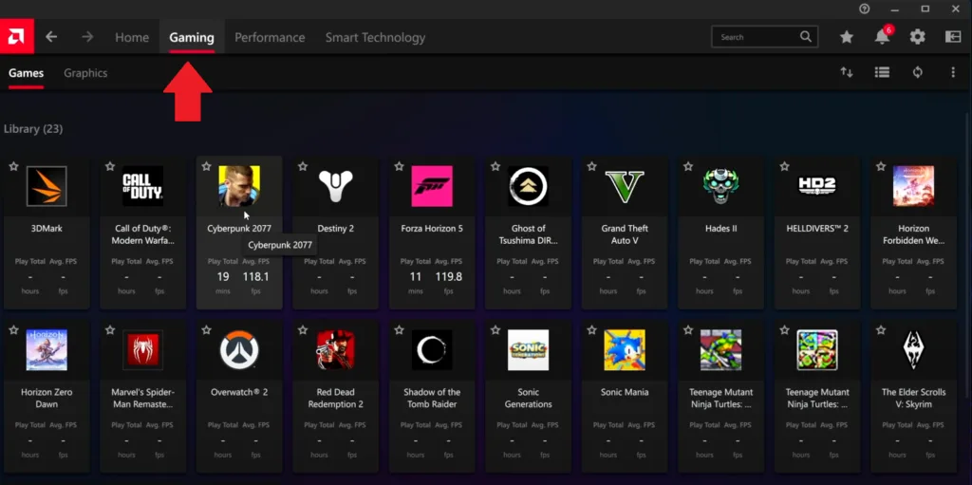Open Marvel's Spider-Man Remastered icon
Screen dimensions: 972x485
[142, 350]
